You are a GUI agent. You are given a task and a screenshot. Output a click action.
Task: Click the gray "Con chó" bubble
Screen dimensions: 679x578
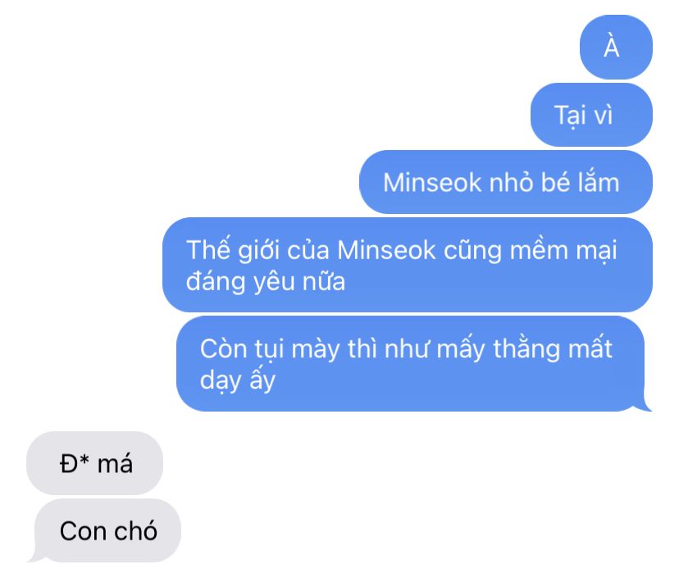[x=107, y=530]
